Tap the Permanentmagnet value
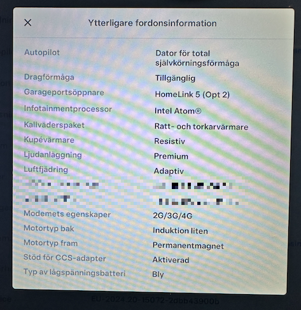Screen dimensions: 301x310 point(188,246)
